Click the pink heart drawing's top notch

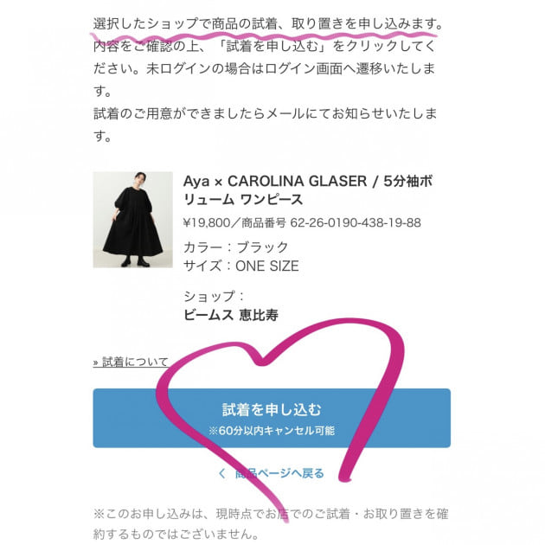tap(263, 362)
